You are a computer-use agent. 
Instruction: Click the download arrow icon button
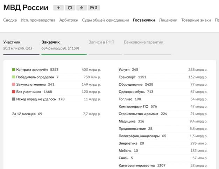click(x=82, y=8)
